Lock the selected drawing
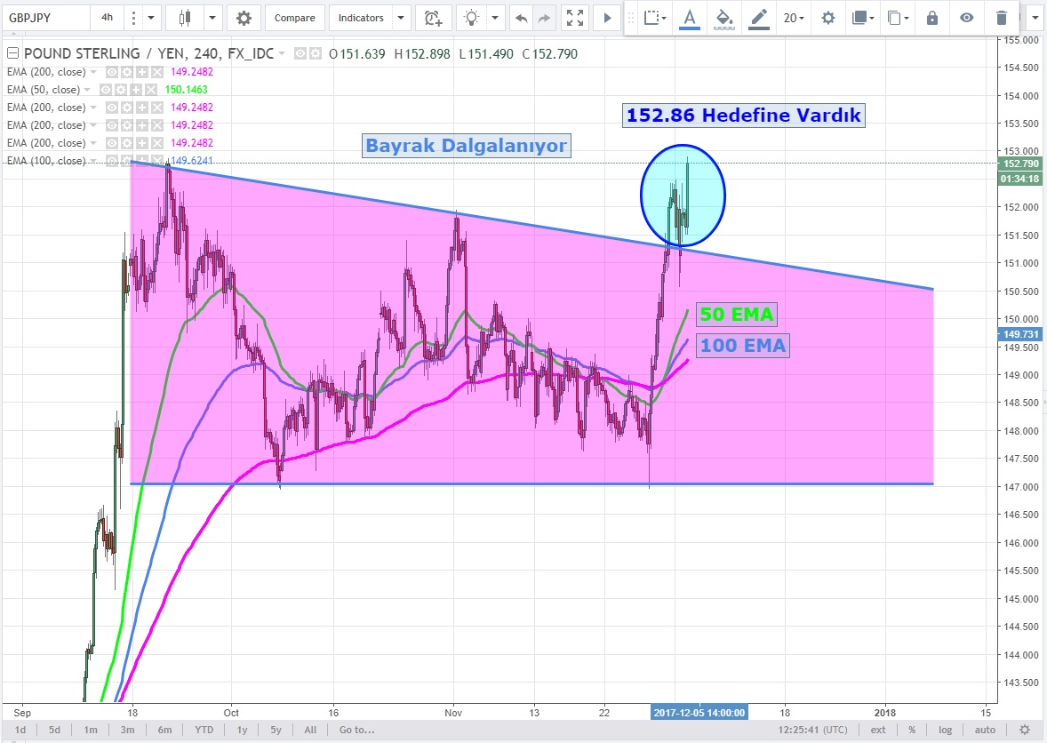This screenshot has width=1047, height=743. 932,18
